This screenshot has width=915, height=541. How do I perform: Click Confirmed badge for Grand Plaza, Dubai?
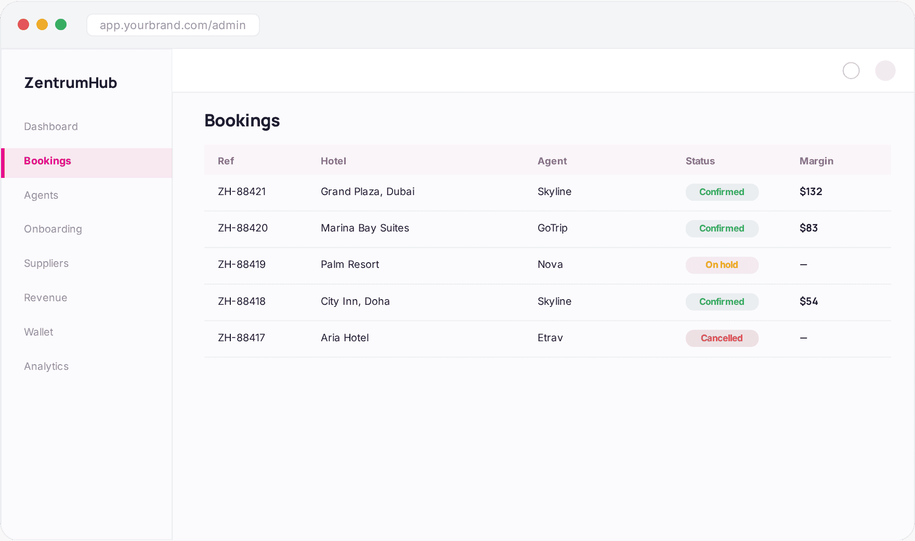722,192
